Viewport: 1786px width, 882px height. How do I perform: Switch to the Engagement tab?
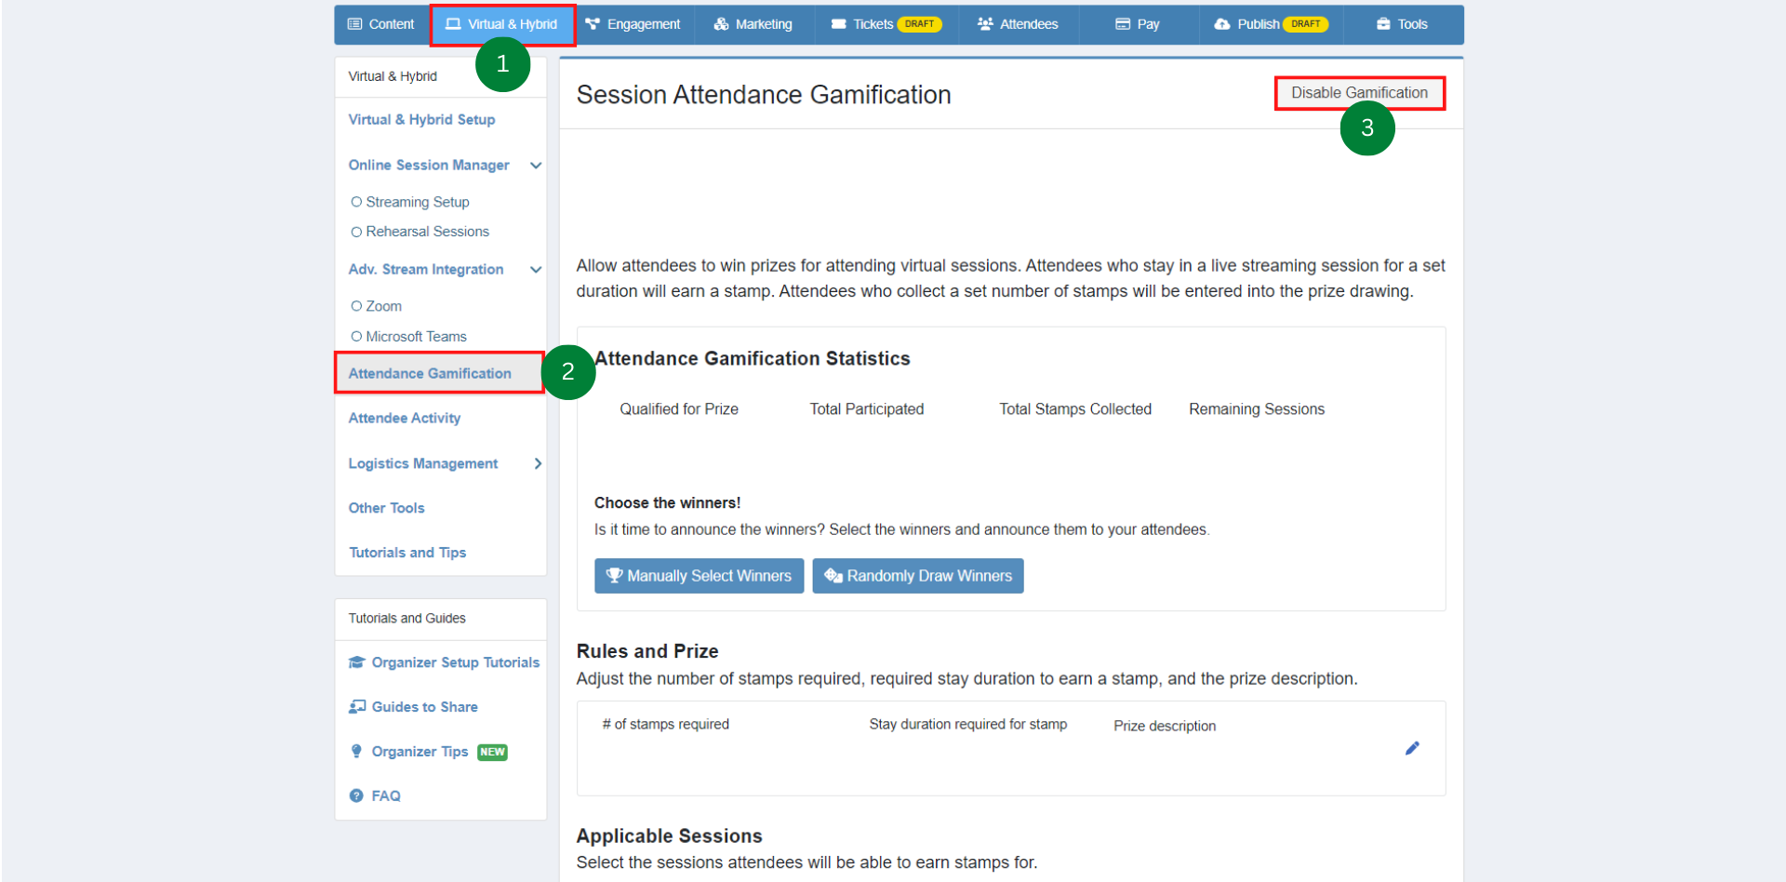tap(633, 24)
